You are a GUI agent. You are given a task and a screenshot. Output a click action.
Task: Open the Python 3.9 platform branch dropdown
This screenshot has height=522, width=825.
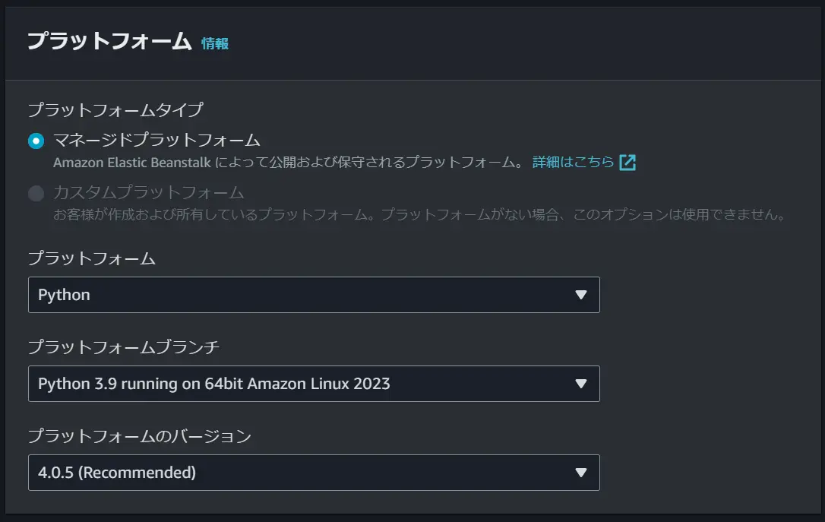pyautogui.click(x=314, y=384)
